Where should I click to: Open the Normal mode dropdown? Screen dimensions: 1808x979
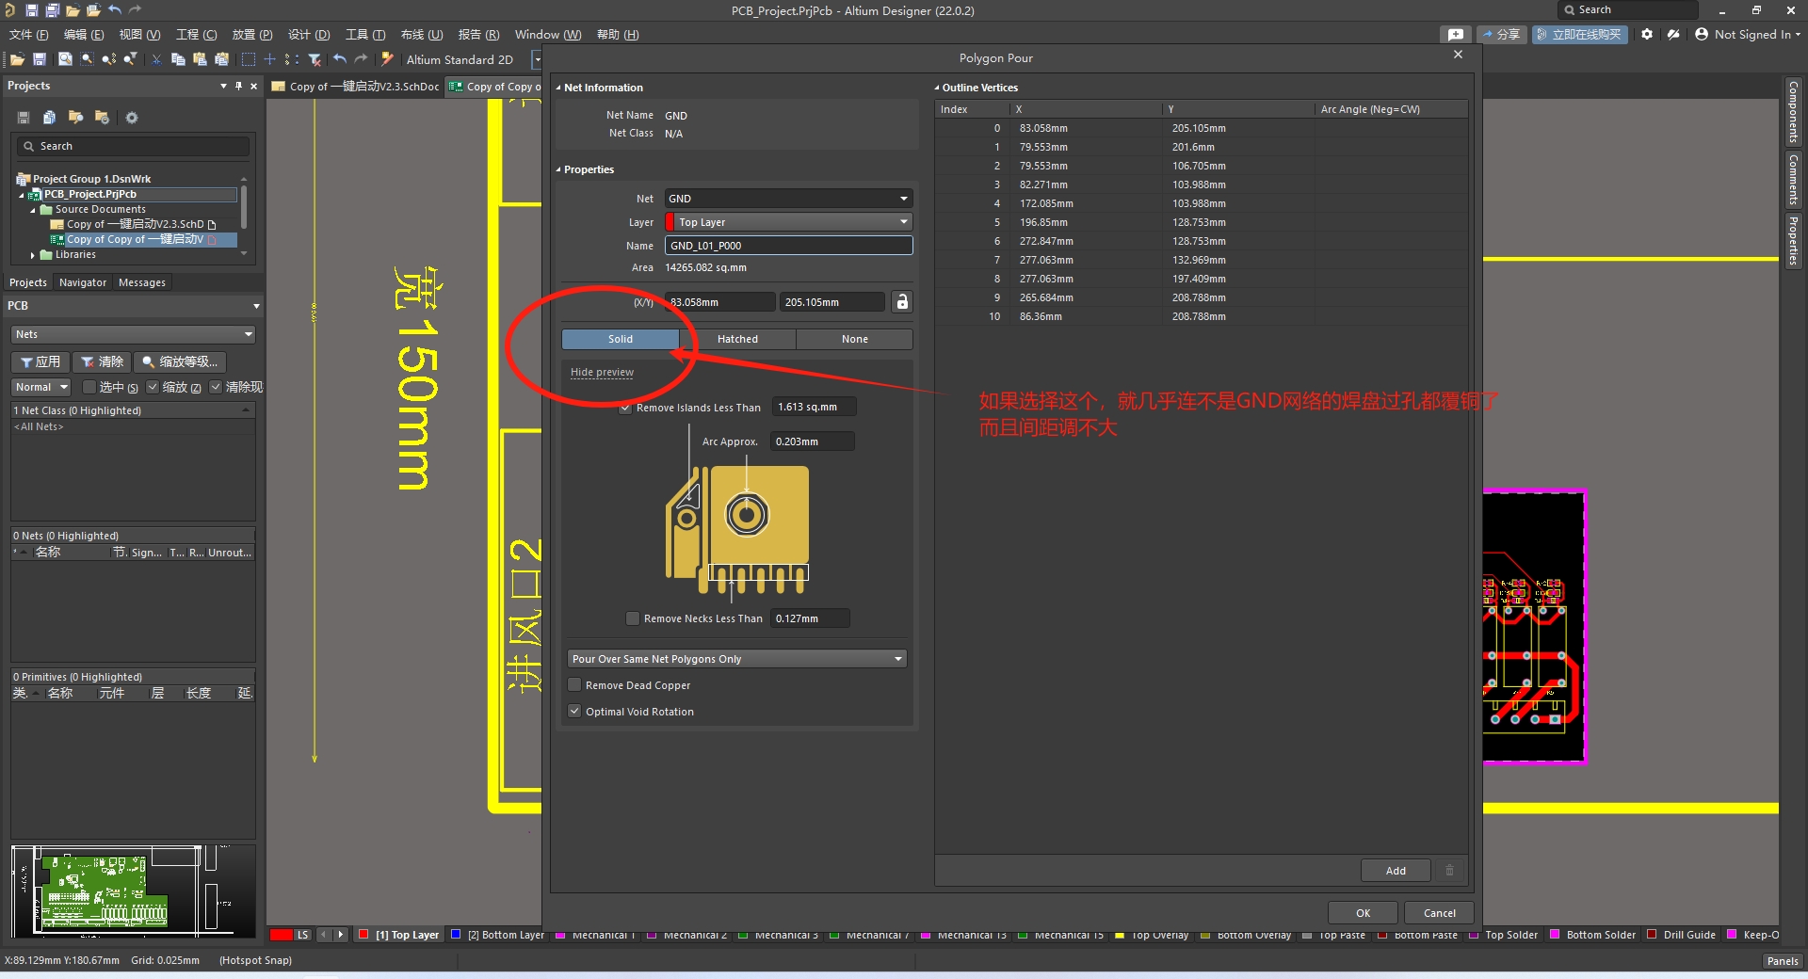click(x=41, y=387)
